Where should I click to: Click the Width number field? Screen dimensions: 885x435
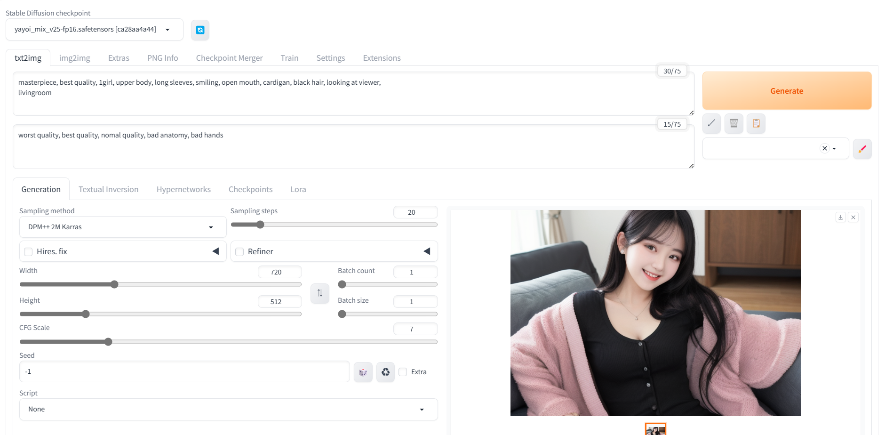pyautogui.click(x=280, y=272)
